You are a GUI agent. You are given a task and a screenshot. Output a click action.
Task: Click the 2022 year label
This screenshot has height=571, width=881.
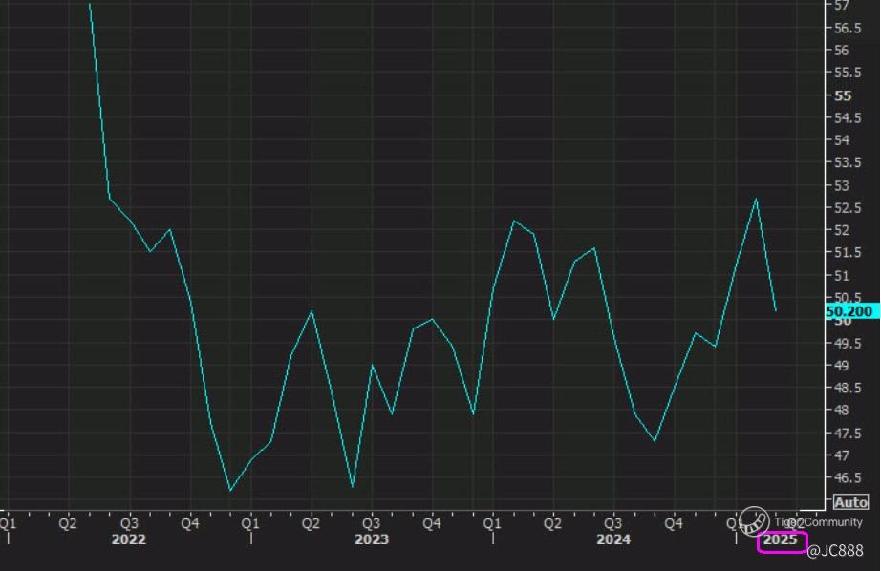[x=129, y=540]
